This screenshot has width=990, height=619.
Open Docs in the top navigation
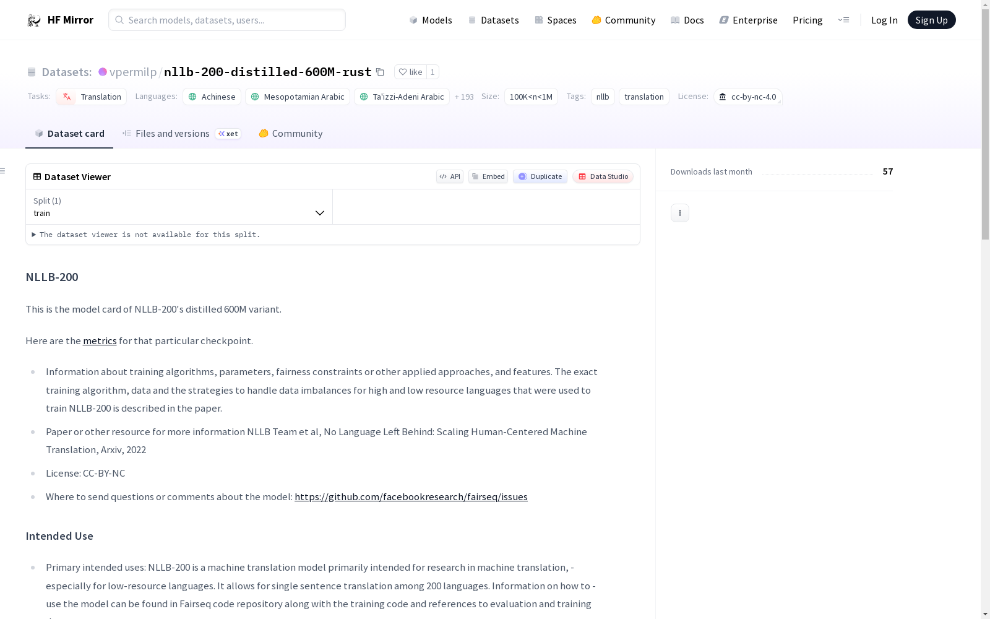pyautogui.click(x=687, y=20)
